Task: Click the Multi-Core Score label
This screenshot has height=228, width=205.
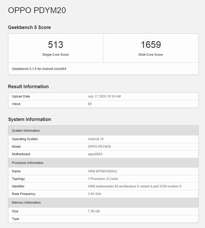Action: (x=151, y=55)
